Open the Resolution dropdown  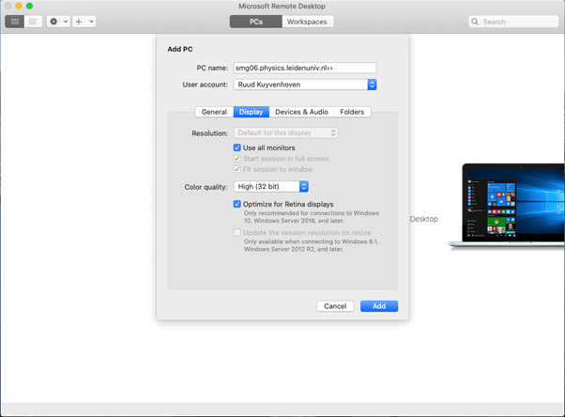(x=285, y=133)
